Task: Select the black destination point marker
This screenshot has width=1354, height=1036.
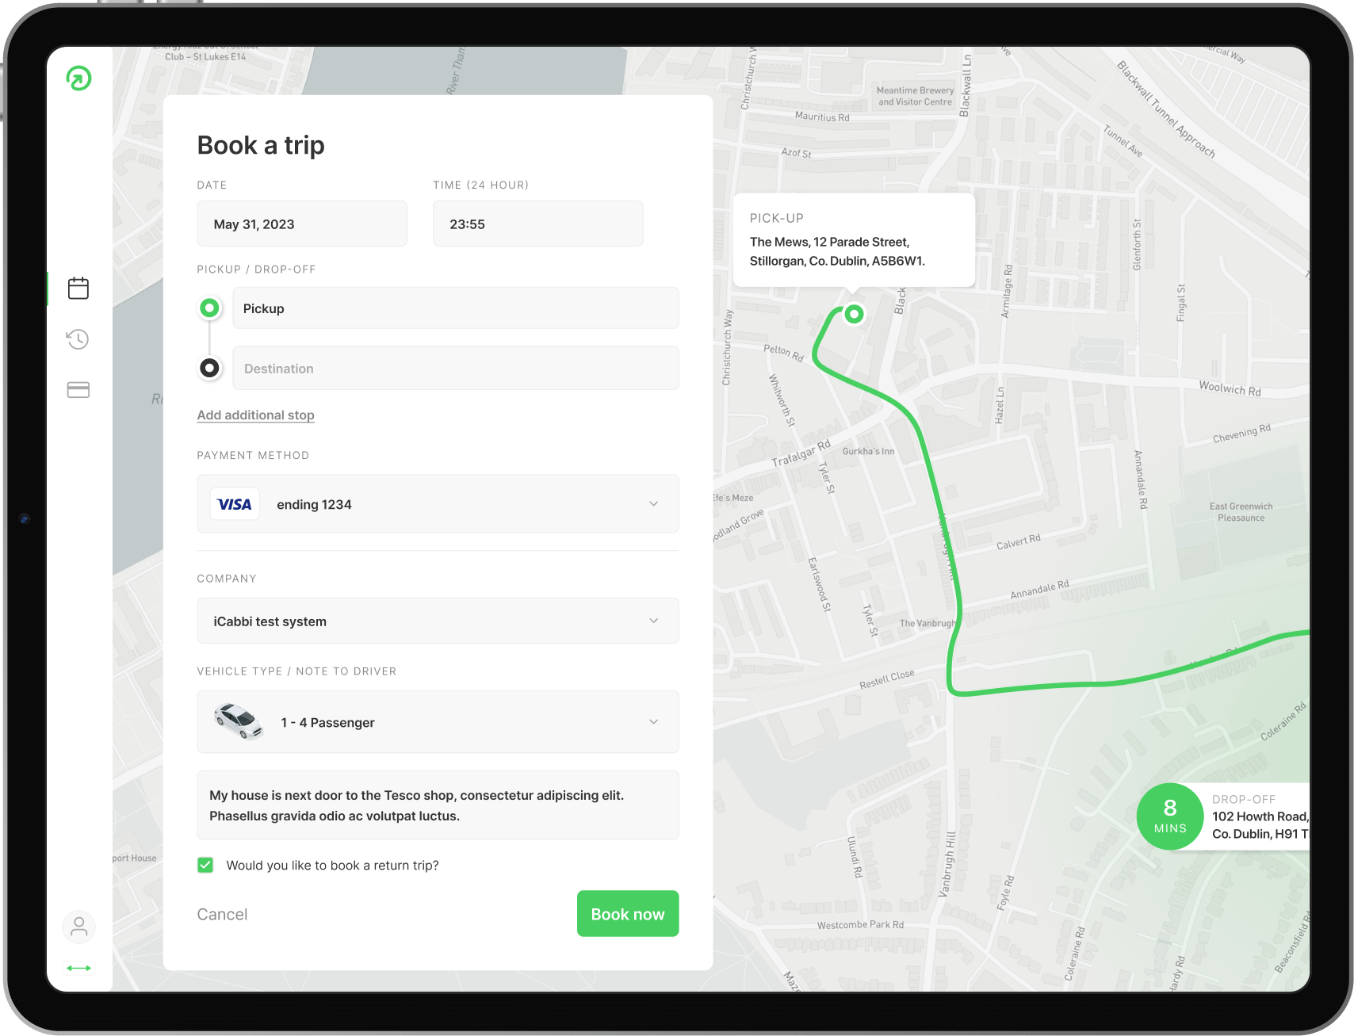Action: 209,368
